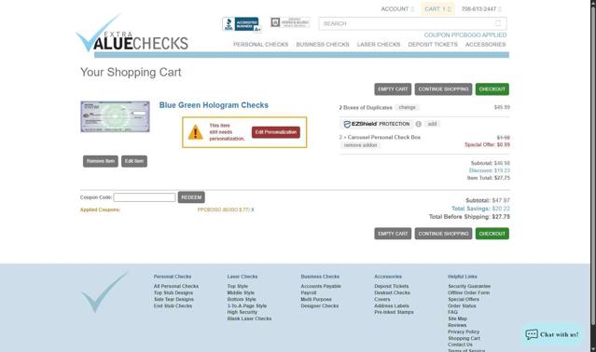596x352 pixels.
Task: Remove the PPCBOGO coupon with the X
Action: (x=253, y=210)
